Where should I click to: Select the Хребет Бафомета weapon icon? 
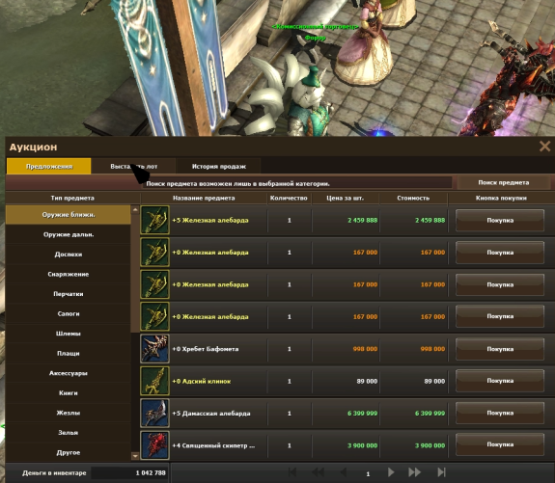coord(154,349)
